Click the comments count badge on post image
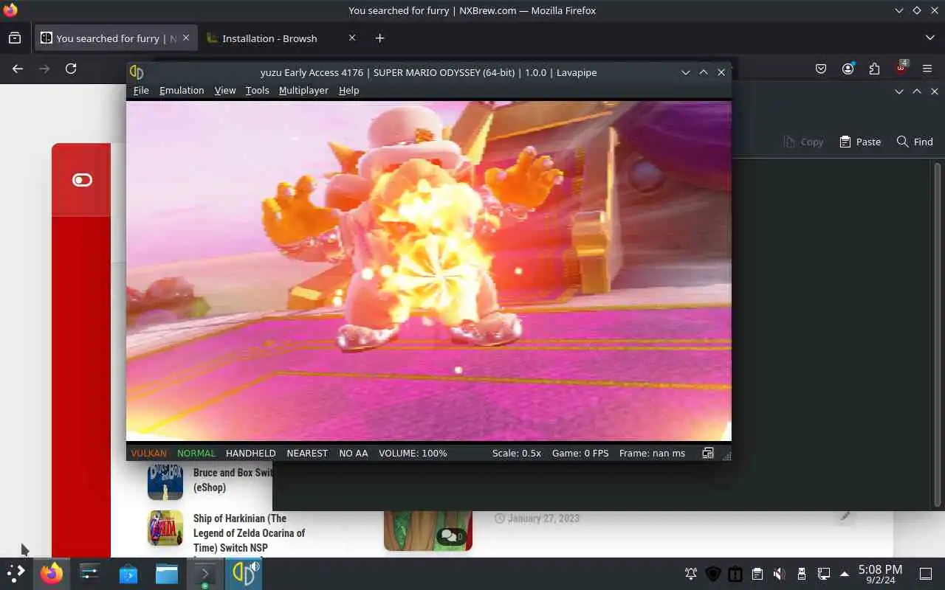The image size is (945, 590). (451, 536)
